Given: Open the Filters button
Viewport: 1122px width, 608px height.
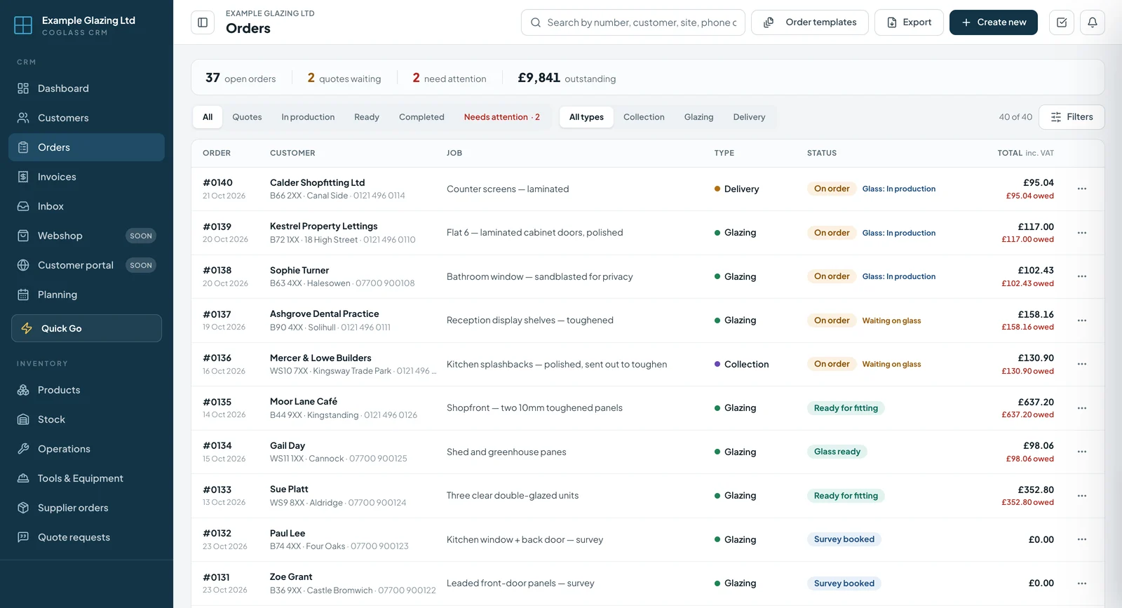Looking at the screenshot, I should [x=1072, y=117].
